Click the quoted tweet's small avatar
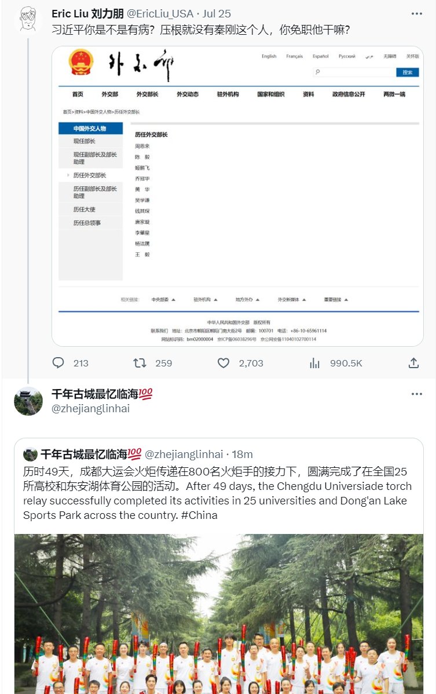The width and height of the screenshot is (436, 694). pos(30,454)
